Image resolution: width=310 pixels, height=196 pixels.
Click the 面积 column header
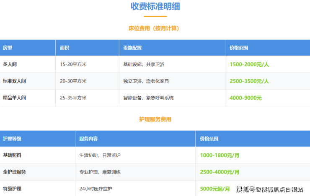click(65, 48)
